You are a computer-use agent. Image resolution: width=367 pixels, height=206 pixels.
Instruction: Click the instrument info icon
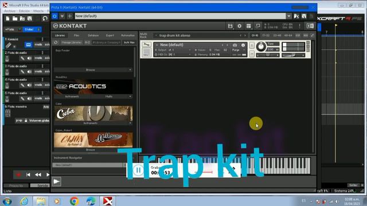click(243, 45)
